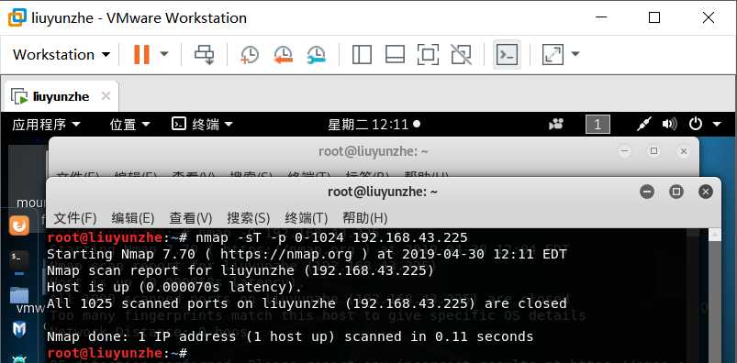The height and width of the screenshot is (363, 737).
Task: Enter full screen mode
Action: [x=428, y=54]
